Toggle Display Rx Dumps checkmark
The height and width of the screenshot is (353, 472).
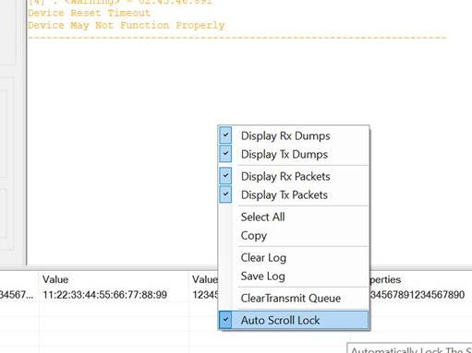tap(225, 135)
